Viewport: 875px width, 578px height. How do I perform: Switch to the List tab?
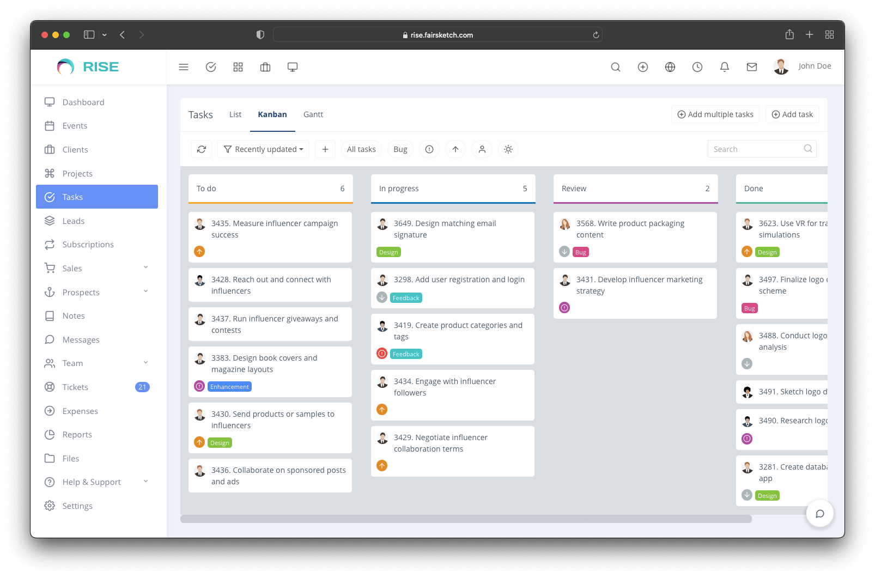point(235,114)
